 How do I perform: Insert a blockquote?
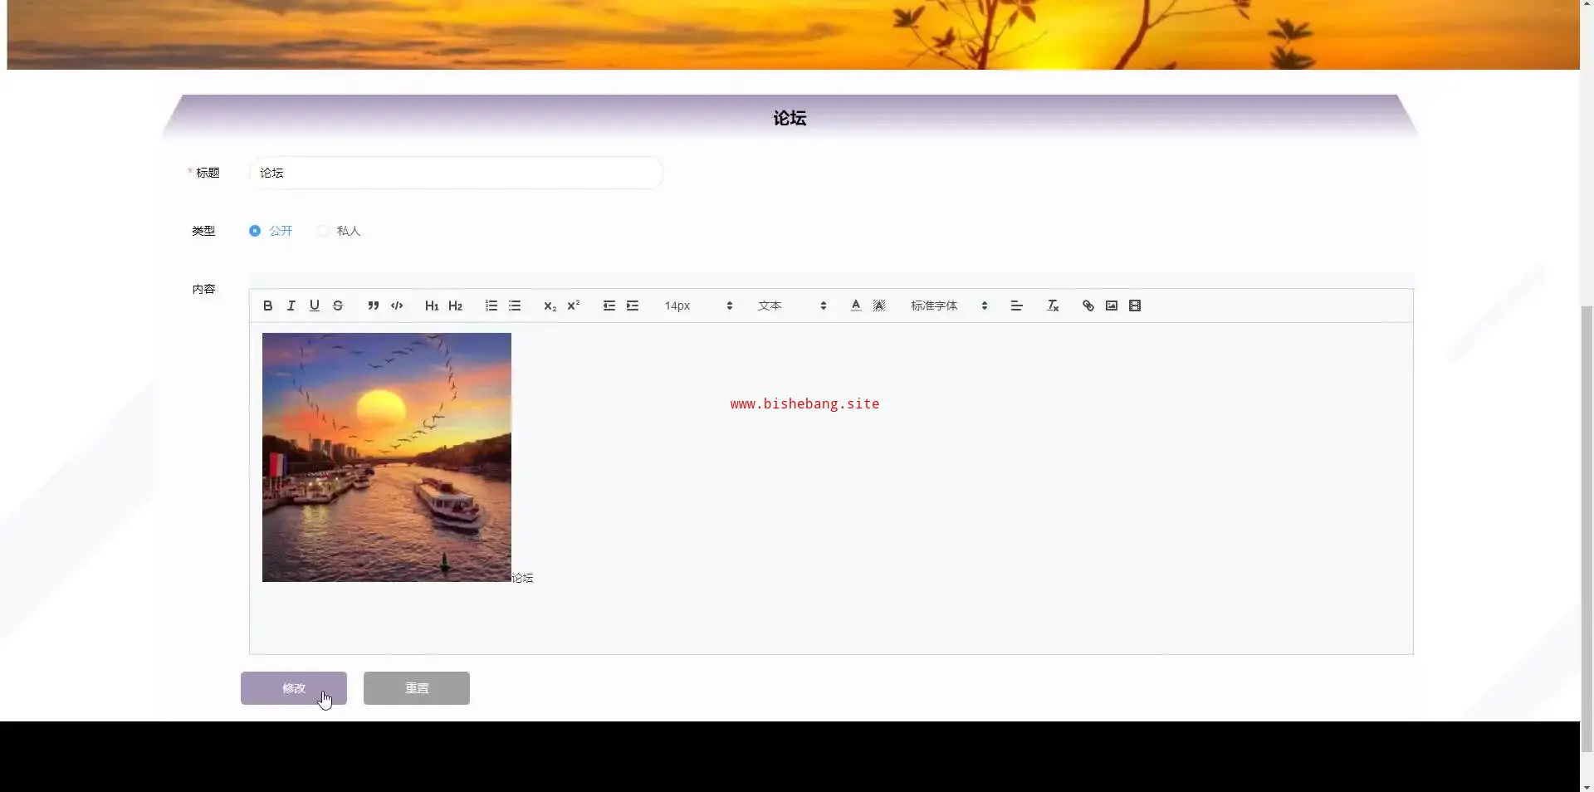pos(374,306)
